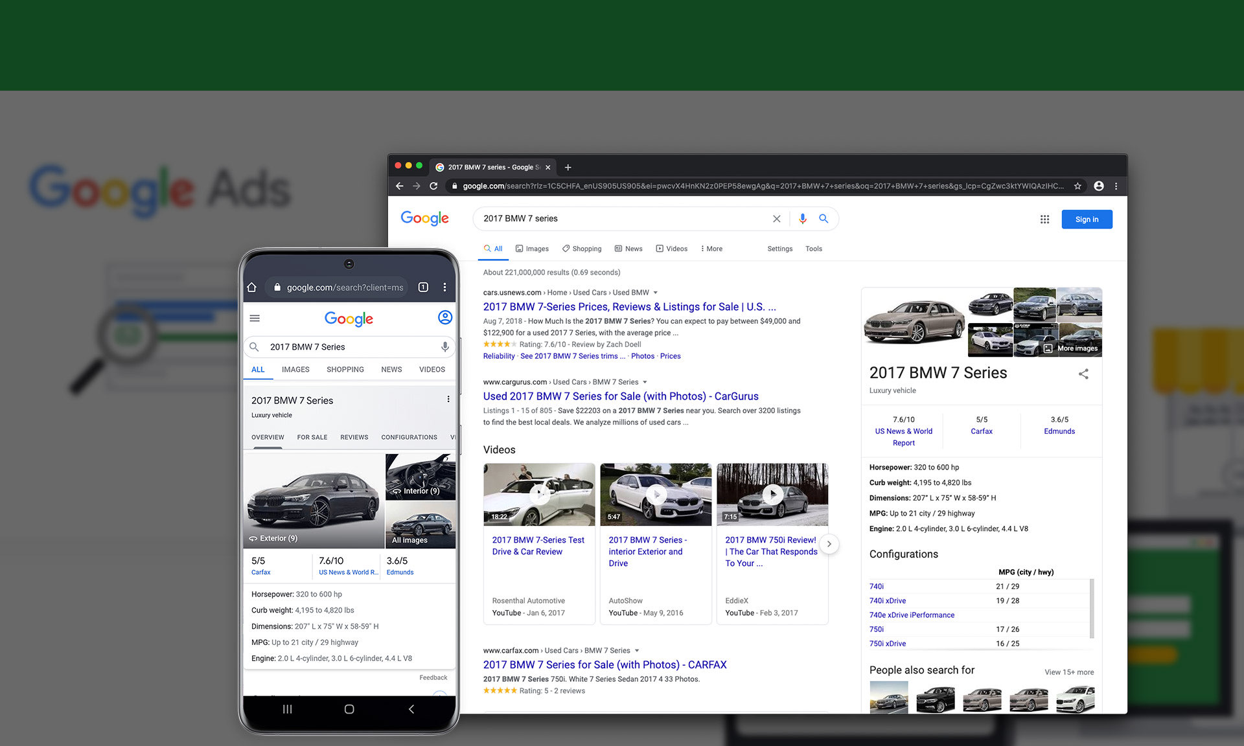Tap the phone IMAGES tab
Screen dimensions: 1244x746
pyautogui.click(x=295, y=370)
